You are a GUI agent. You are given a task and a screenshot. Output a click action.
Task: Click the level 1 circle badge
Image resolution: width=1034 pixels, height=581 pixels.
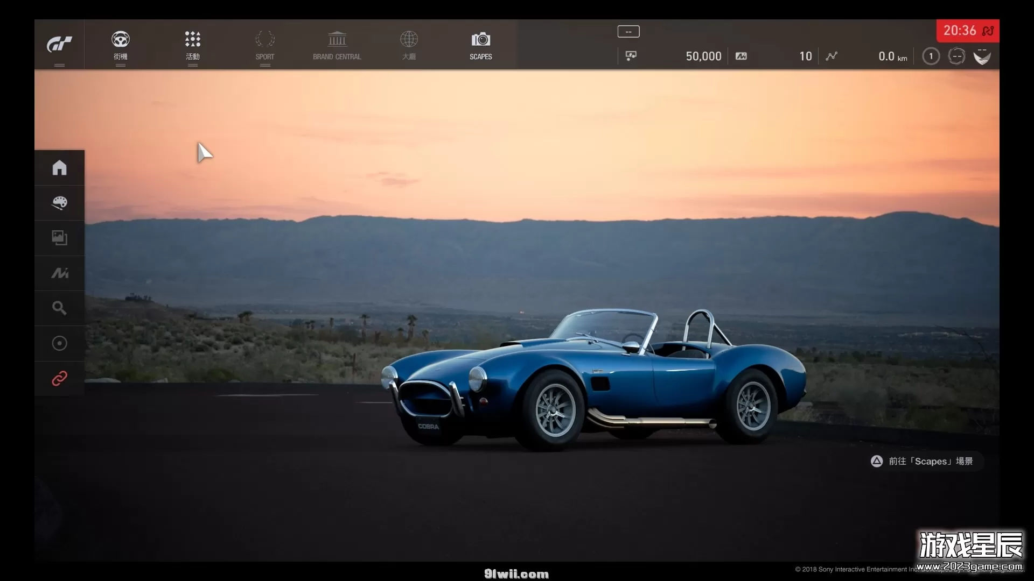[931, 56]
